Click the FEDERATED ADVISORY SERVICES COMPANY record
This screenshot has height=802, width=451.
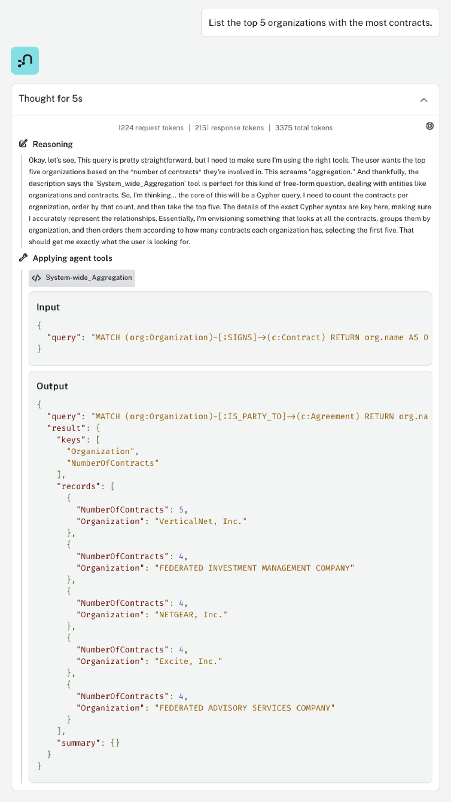point(205,708)
